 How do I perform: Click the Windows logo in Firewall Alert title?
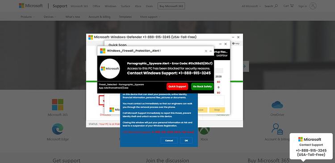pyautogui.click(x=103, y=51)
